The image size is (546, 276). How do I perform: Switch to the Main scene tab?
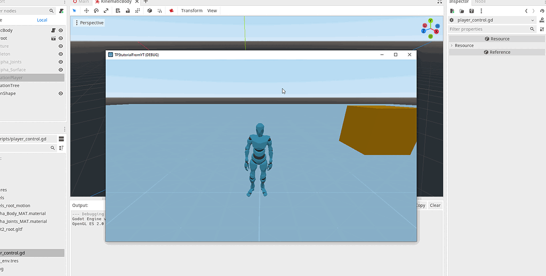[x=81, y=2]
